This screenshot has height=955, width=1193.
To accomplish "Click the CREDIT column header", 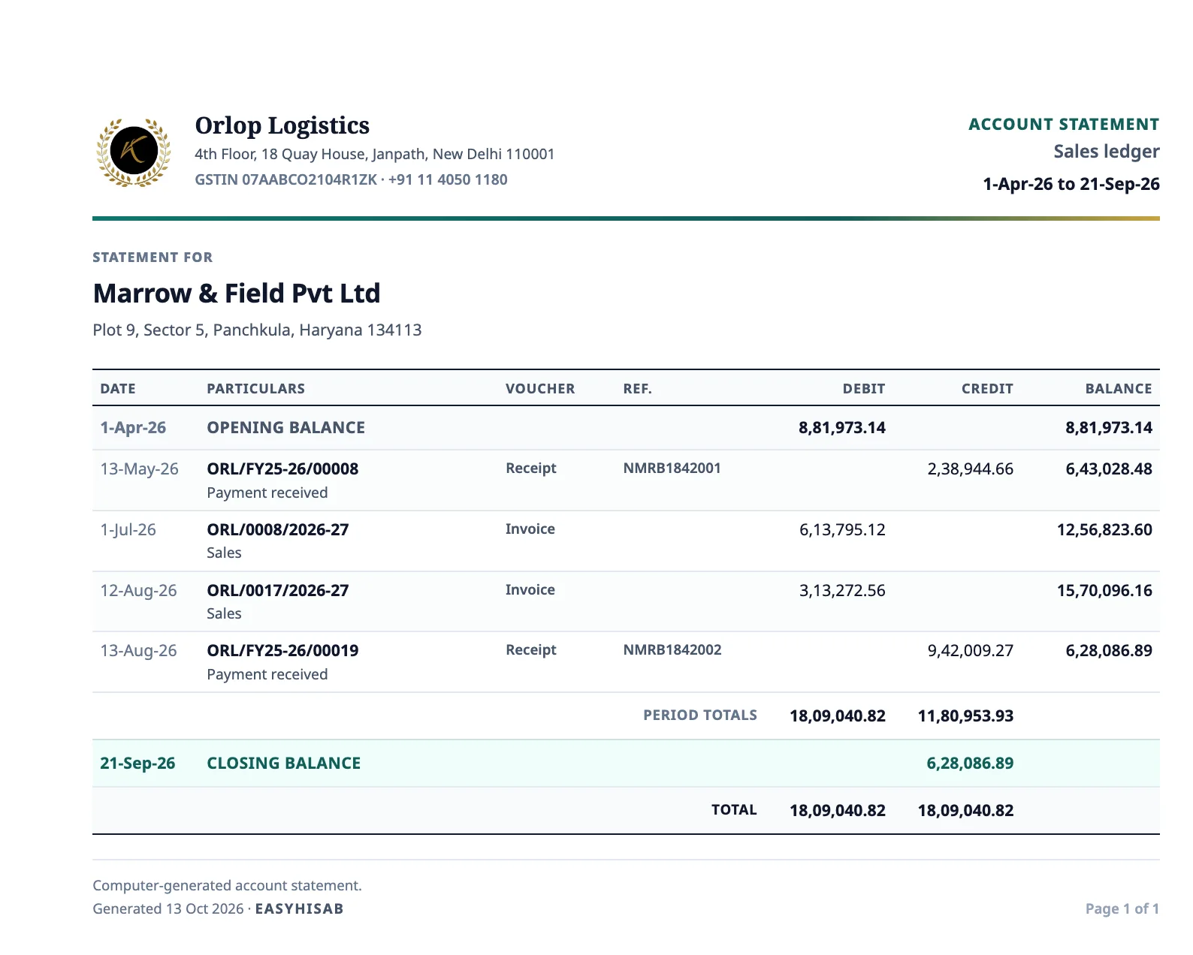I will tap(987, 389).
